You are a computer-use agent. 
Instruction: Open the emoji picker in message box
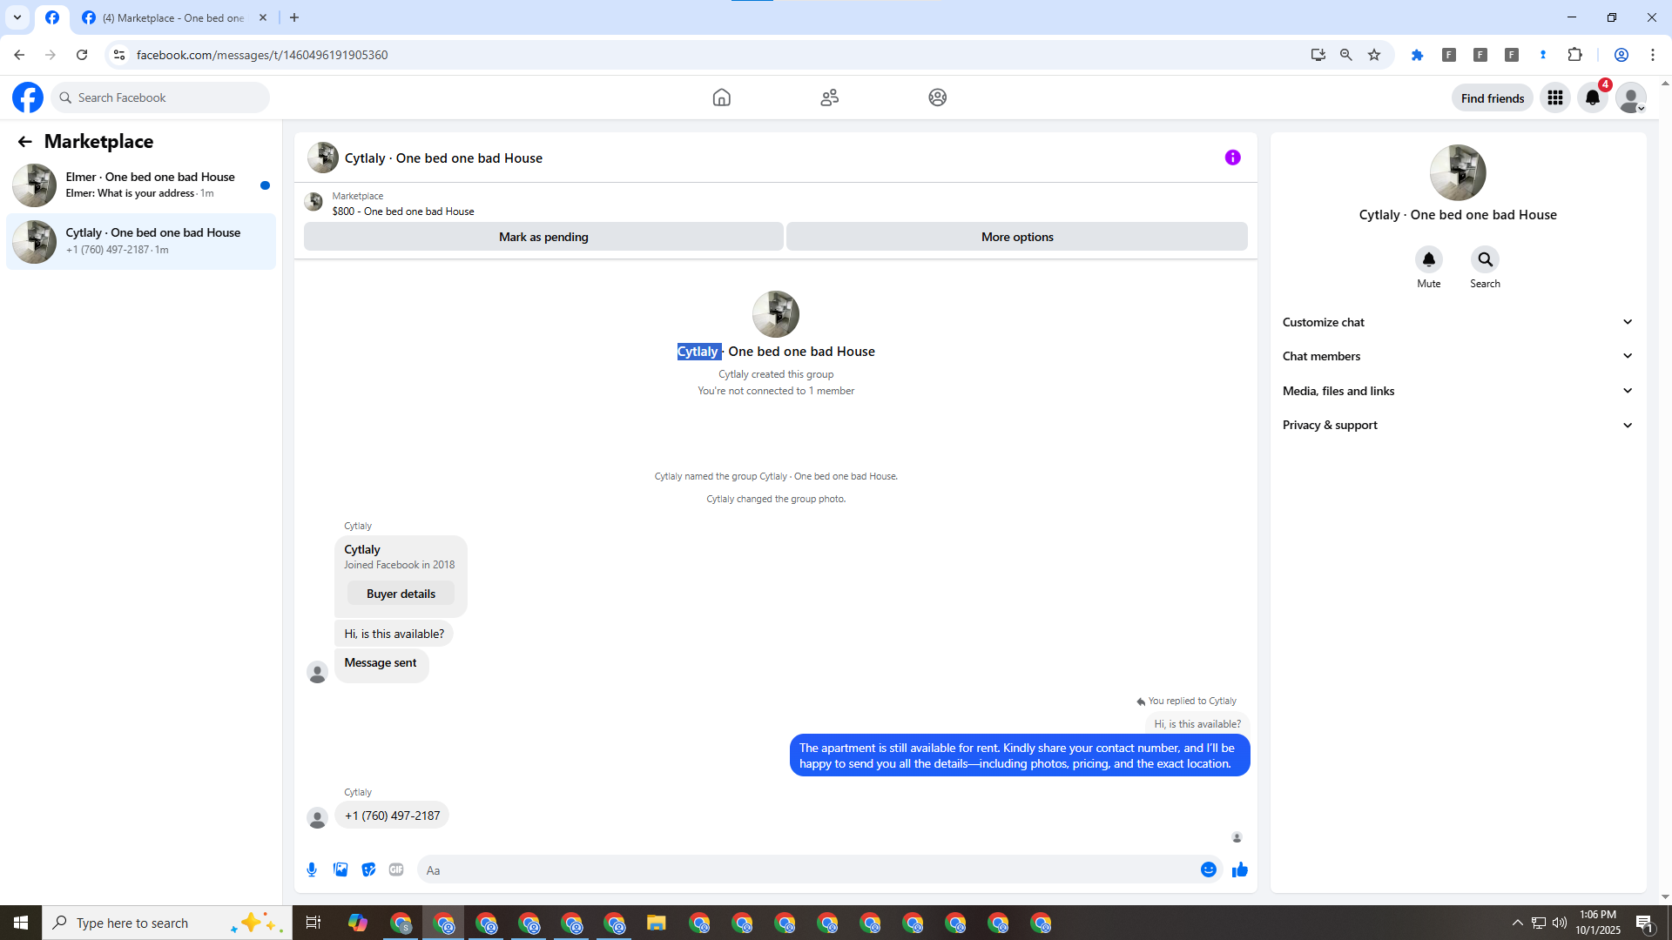pos(1208,869)
